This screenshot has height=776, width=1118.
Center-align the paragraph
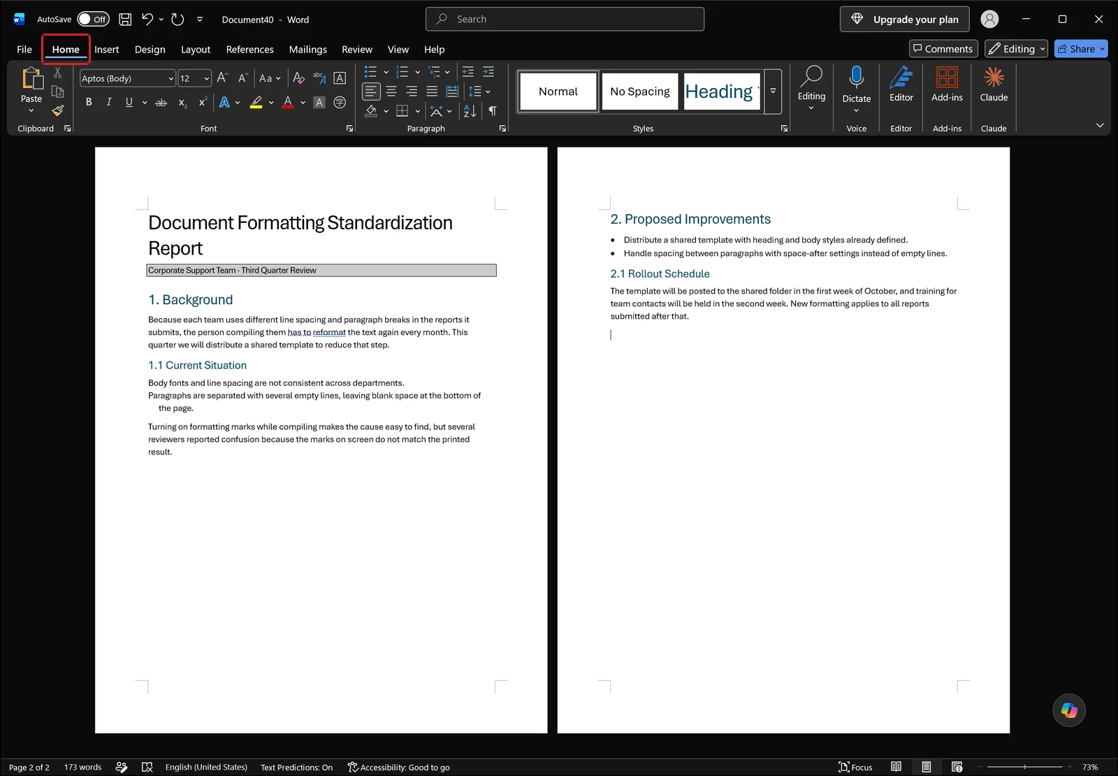[391, 91]
